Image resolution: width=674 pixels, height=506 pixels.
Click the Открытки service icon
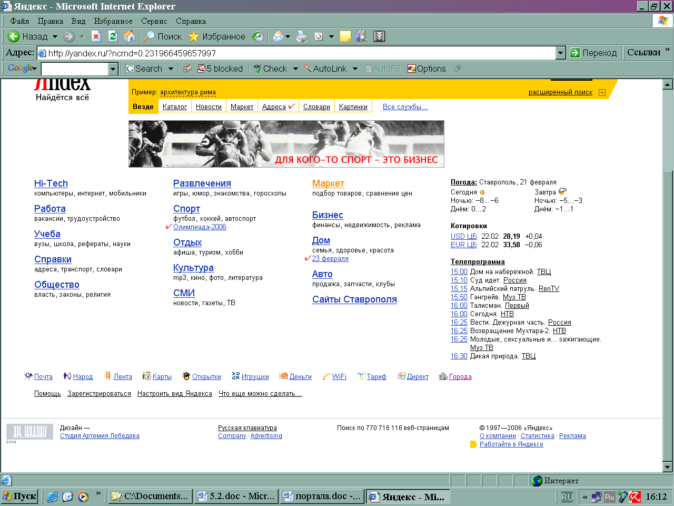[x=186, y=376]
